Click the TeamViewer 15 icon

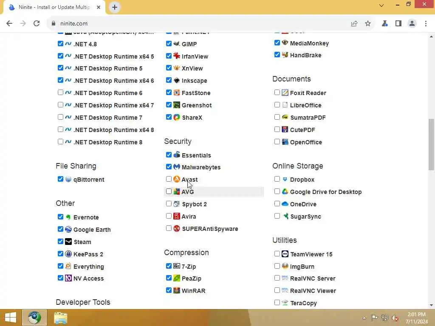pos(285,254)
